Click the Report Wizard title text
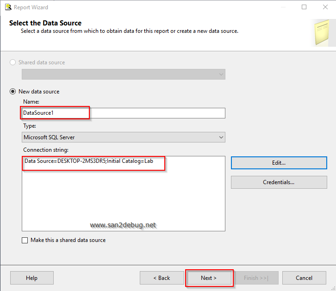This screenshot has width=336, height=291. coord(31,7)
